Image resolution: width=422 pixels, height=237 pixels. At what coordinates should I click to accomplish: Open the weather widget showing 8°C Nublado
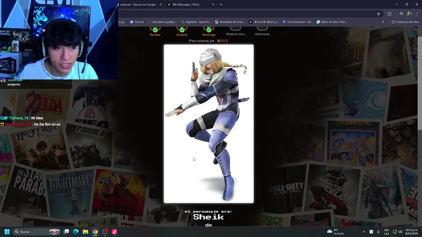pyautogui.click(x=335, y=232)
